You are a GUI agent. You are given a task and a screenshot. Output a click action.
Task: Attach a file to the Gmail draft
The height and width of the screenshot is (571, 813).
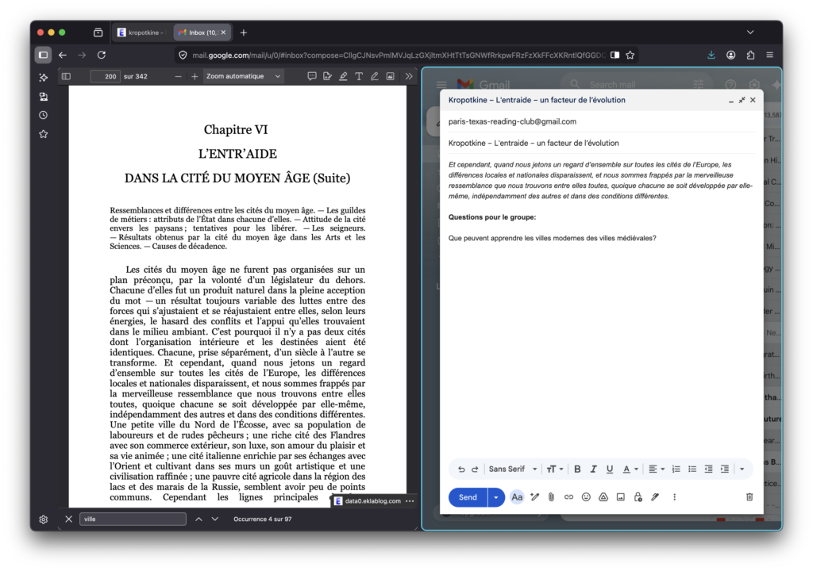(x=551, y=497)
